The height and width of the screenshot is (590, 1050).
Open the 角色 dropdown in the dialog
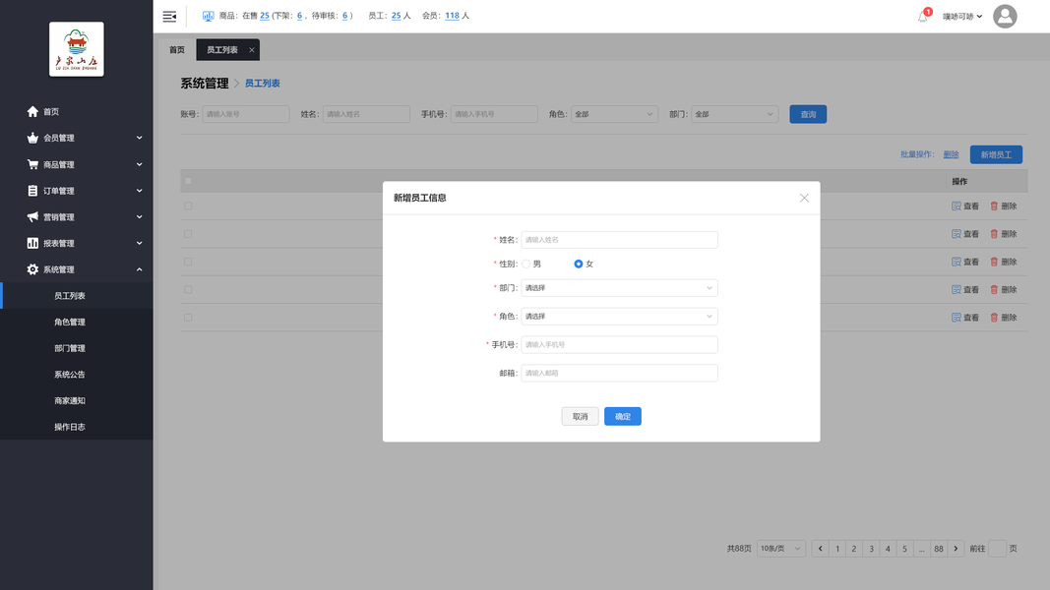click(x=619, y=317)
